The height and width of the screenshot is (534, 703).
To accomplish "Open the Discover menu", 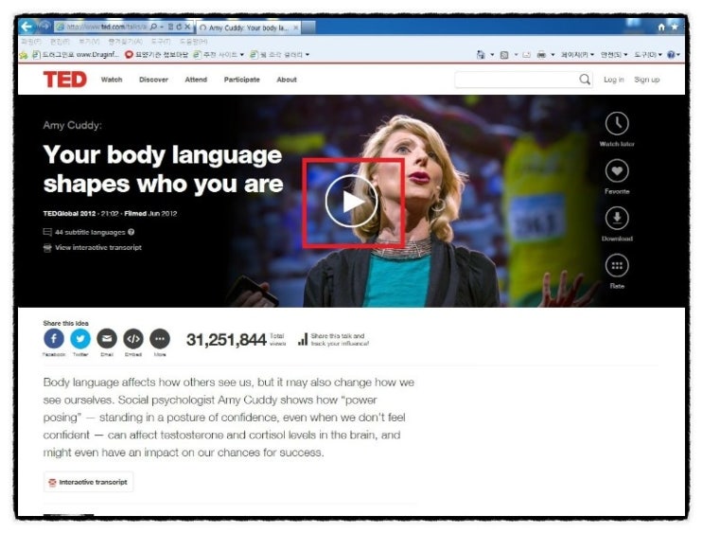I will (x=153, y=80).
